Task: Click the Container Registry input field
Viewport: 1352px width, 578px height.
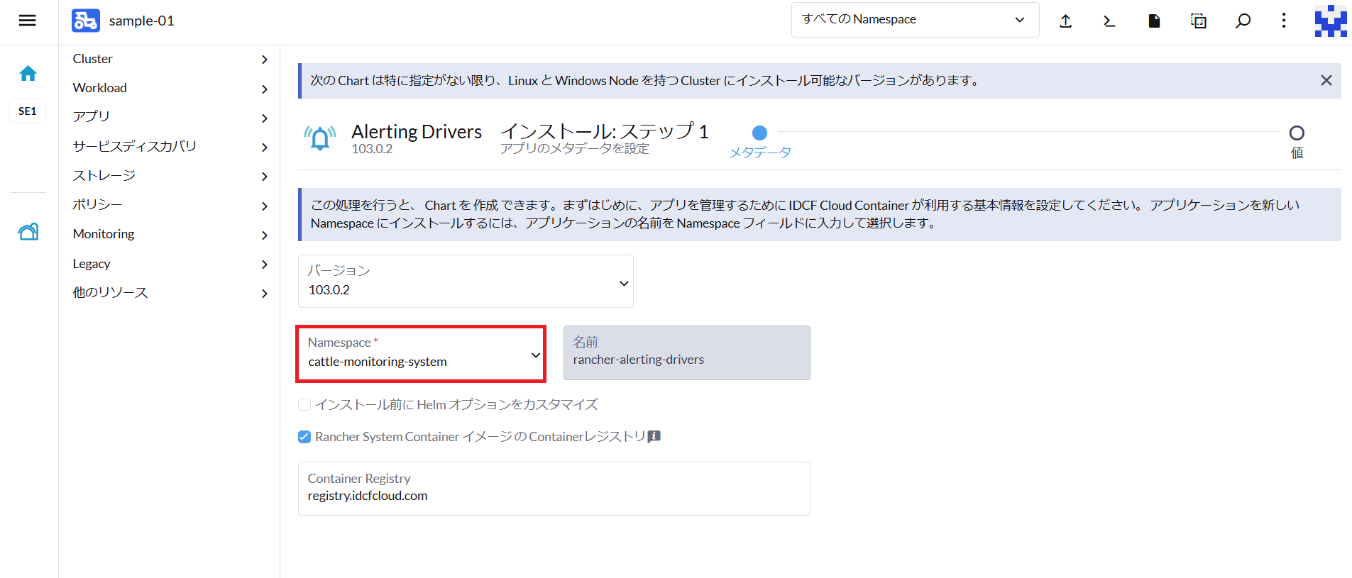Action: 554,496
